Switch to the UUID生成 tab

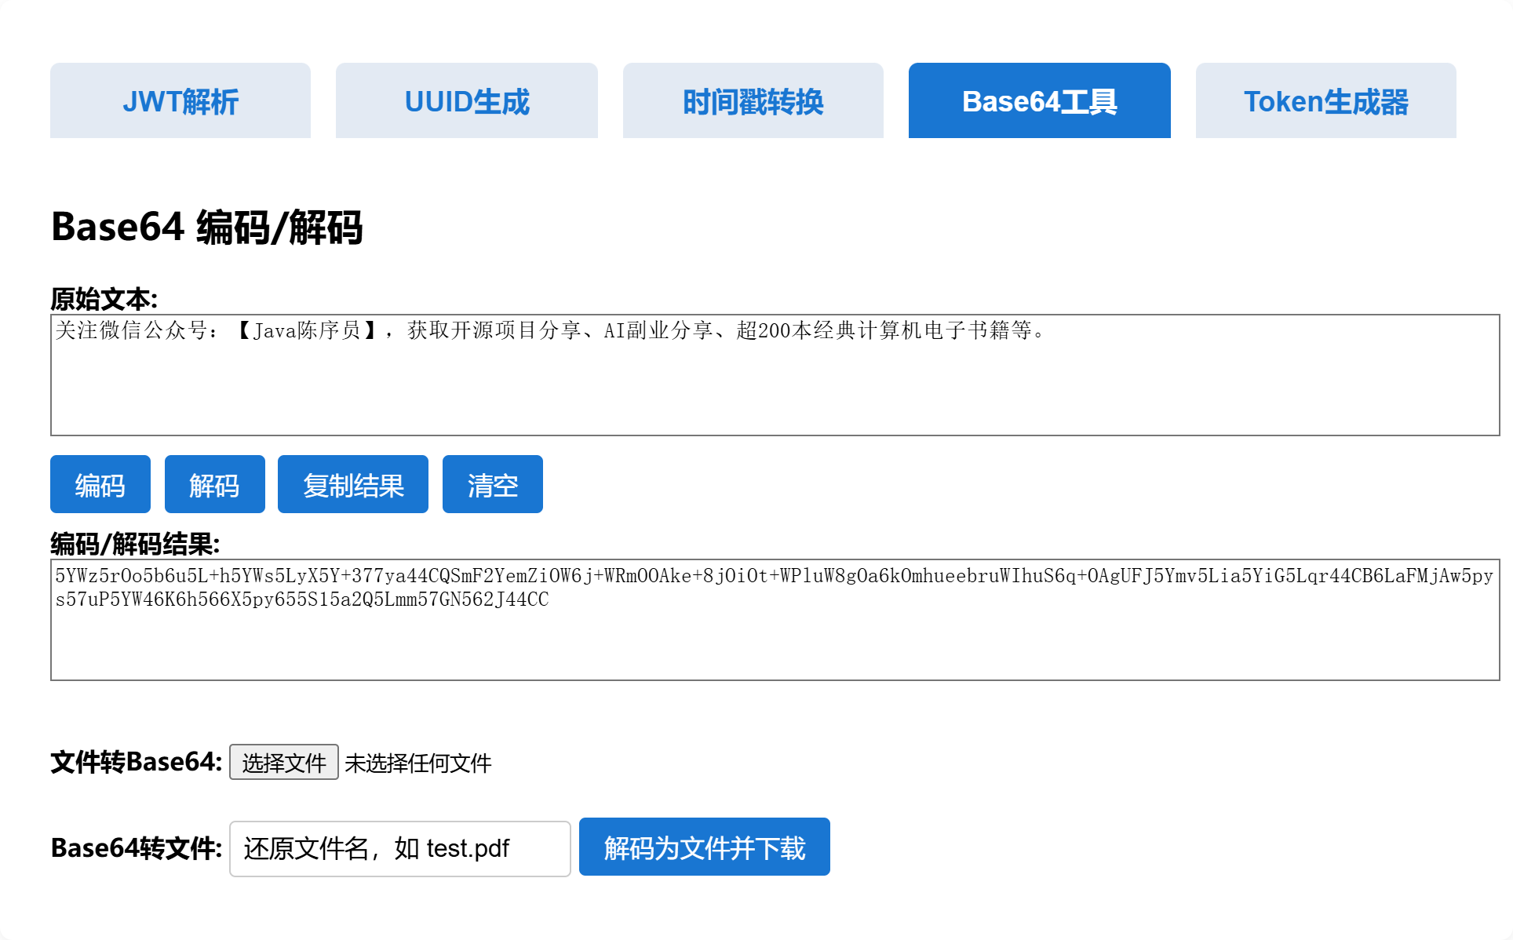click(467, 101)
